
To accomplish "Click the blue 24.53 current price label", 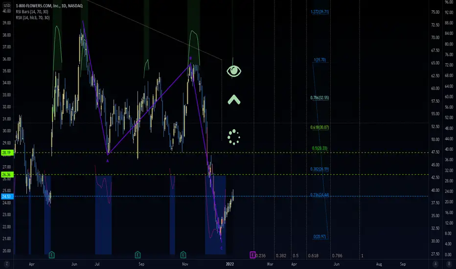I will tap(7, 197).
